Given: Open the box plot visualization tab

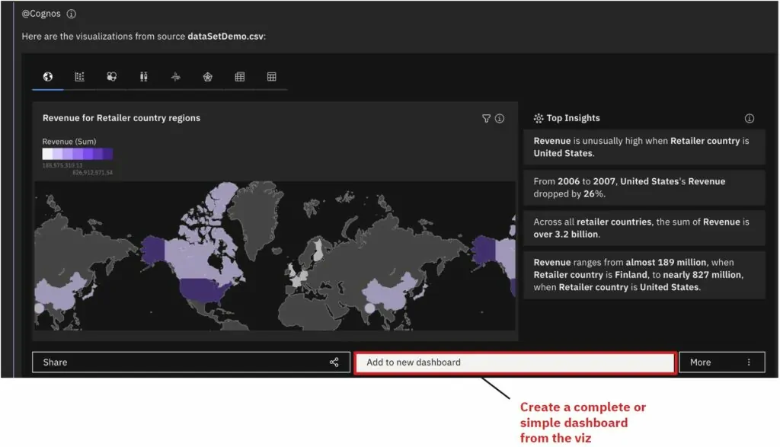Looking at the screenshot, I should tap(143, 77).
